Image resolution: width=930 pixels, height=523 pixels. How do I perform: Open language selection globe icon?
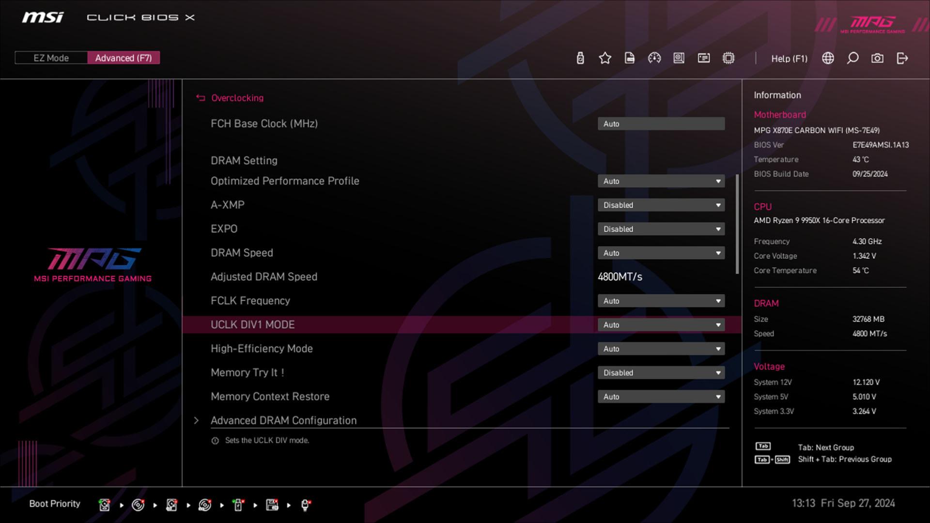point(828,58)
